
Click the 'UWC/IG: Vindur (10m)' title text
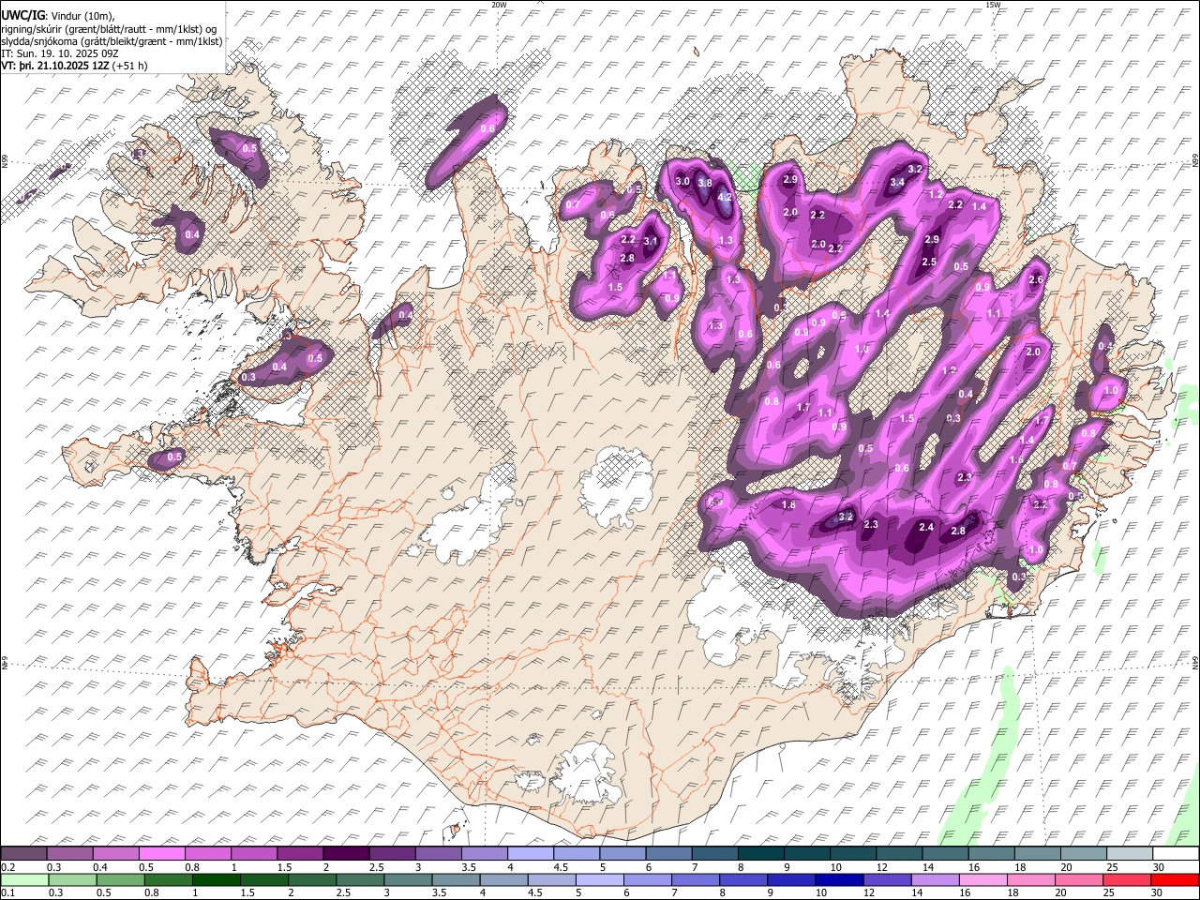click(60, 16)
